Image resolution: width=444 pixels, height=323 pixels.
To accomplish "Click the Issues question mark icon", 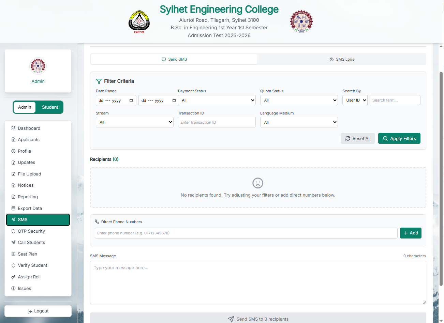I will 13,289.
